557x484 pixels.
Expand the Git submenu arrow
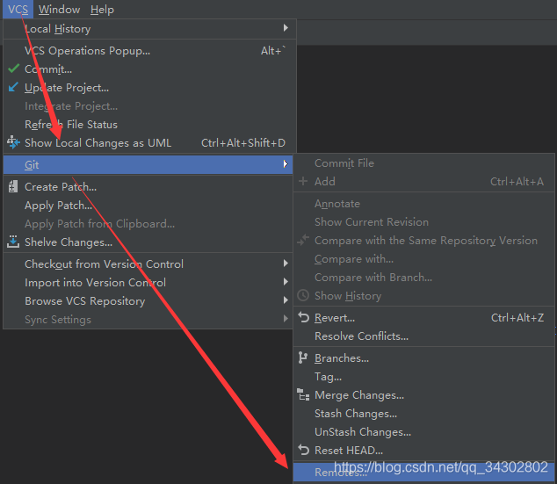pos(286,164)
